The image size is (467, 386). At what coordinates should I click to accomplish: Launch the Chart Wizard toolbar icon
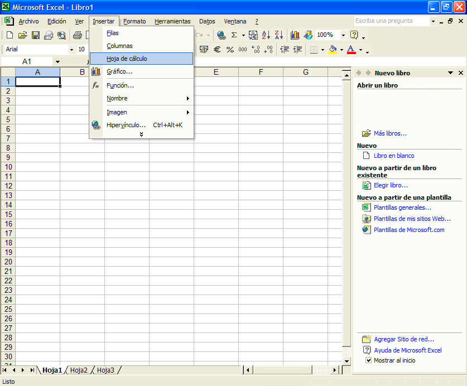pyautogui.click(x=295, y=35)
